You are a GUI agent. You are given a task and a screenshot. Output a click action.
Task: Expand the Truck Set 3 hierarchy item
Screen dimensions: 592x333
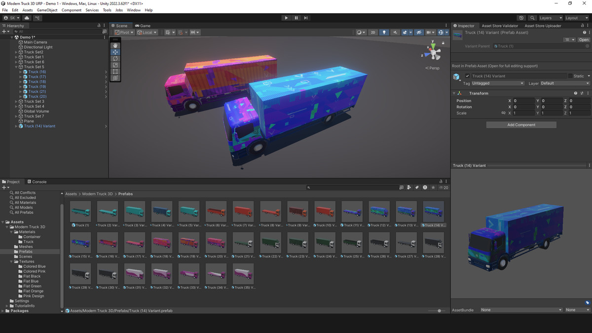(16, 102)
